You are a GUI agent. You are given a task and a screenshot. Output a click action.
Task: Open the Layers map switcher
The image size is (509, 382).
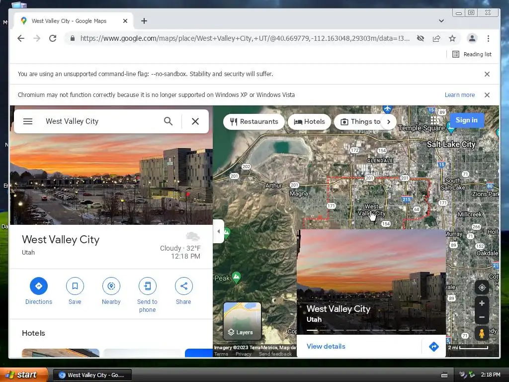pos(242,321)
